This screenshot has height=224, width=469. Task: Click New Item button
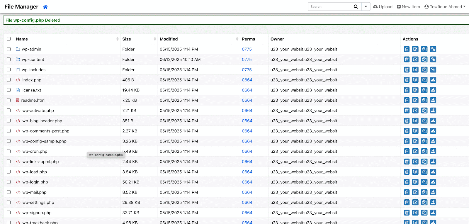click(x=408, y=7)
